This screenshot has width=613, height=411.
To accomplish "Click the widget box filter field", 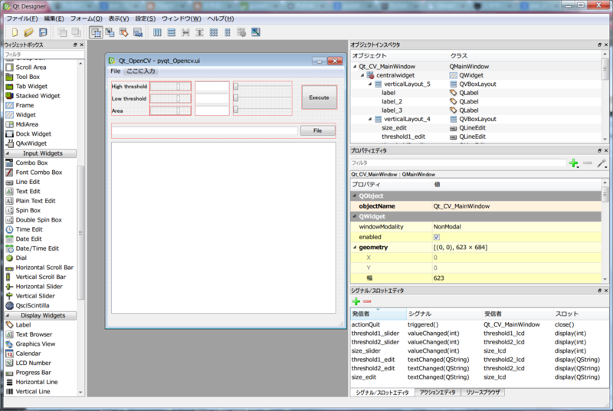I will pos(44,54).
